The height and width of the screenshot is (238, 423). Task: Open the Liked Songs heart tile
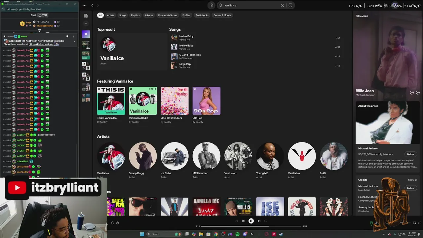tap(86, 34)
